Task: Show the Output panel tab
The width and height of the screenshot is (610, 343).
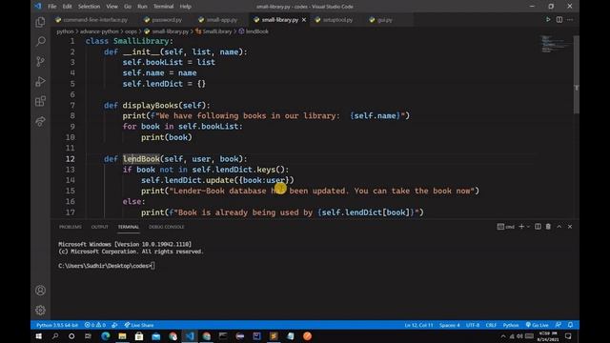Action: [99, 227]
